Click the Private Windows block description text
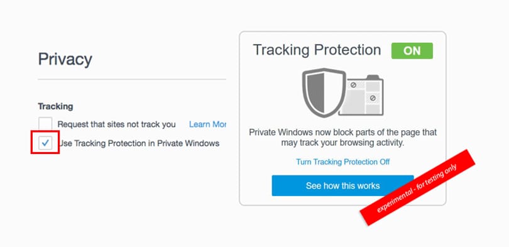The width and height of the screenshot is (509, 247). click(x=343, y=138)
